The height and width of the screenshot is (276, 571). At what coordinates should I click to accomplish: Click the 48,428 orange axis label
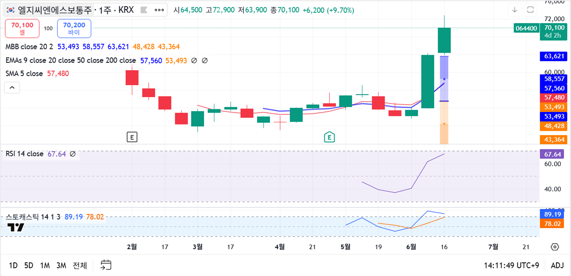pos(553,126)
